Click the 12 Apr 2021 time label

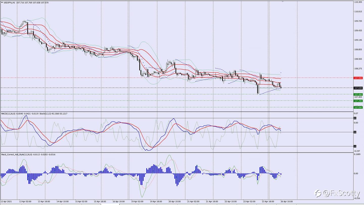[x=6, y=202]
